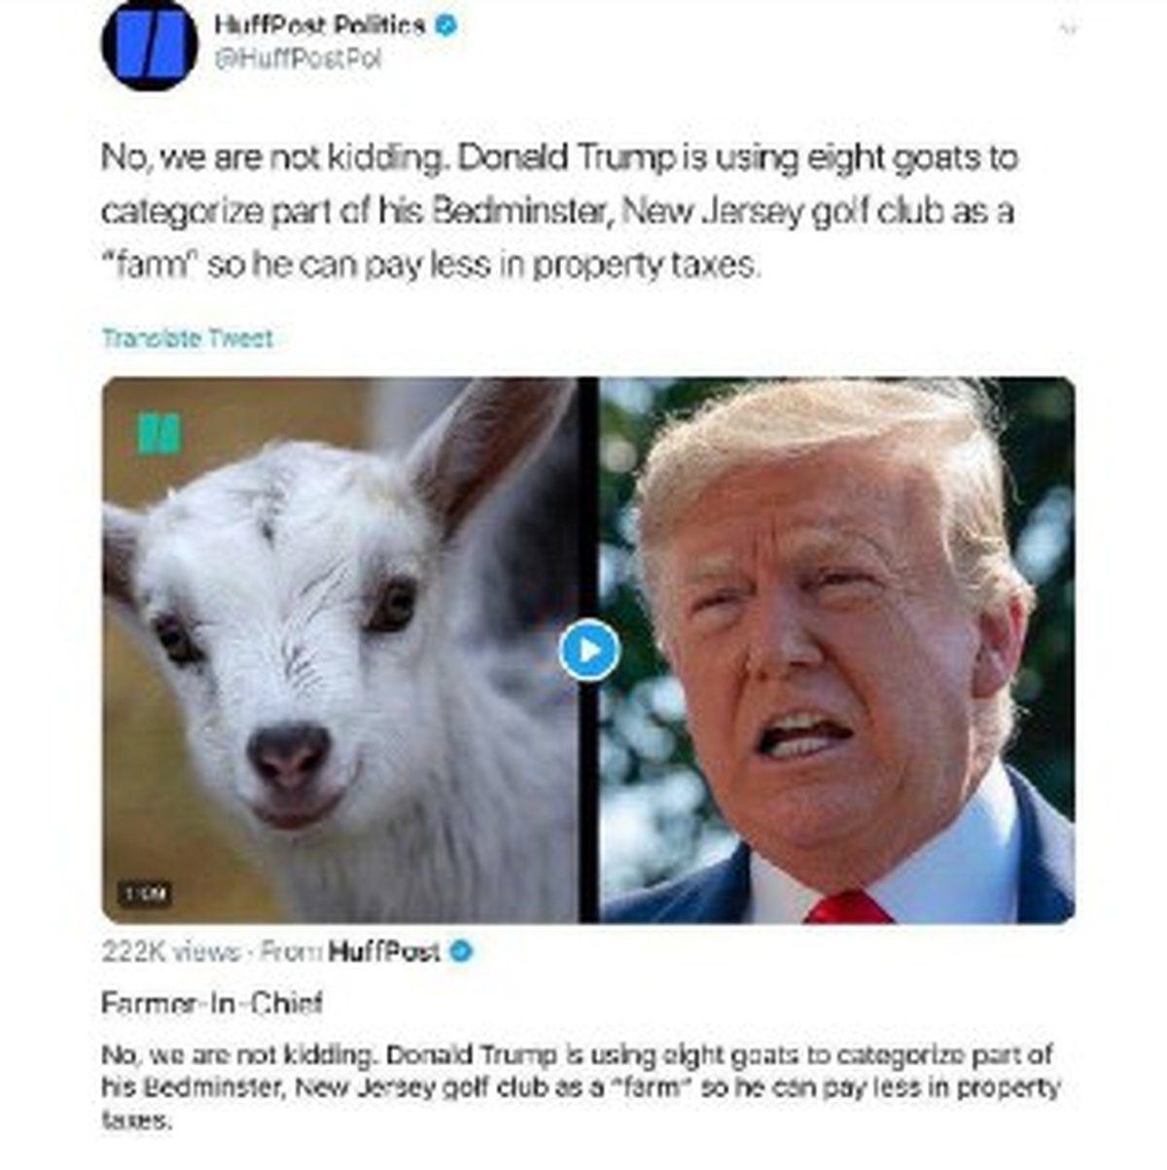Click the 222K views counter
1167x1170 pixels.
(x=171, y=951)
